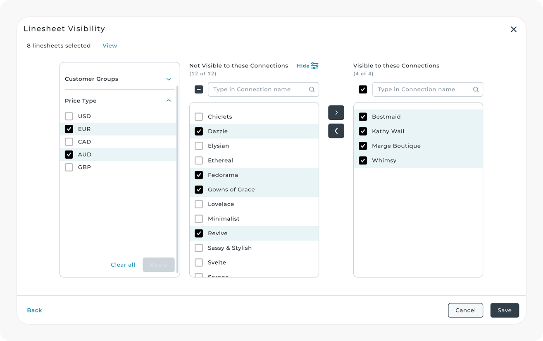The height and width of the screenshot is (341, 543).
Task: Collapse the Price Type section
Action: tap(169, 101)
